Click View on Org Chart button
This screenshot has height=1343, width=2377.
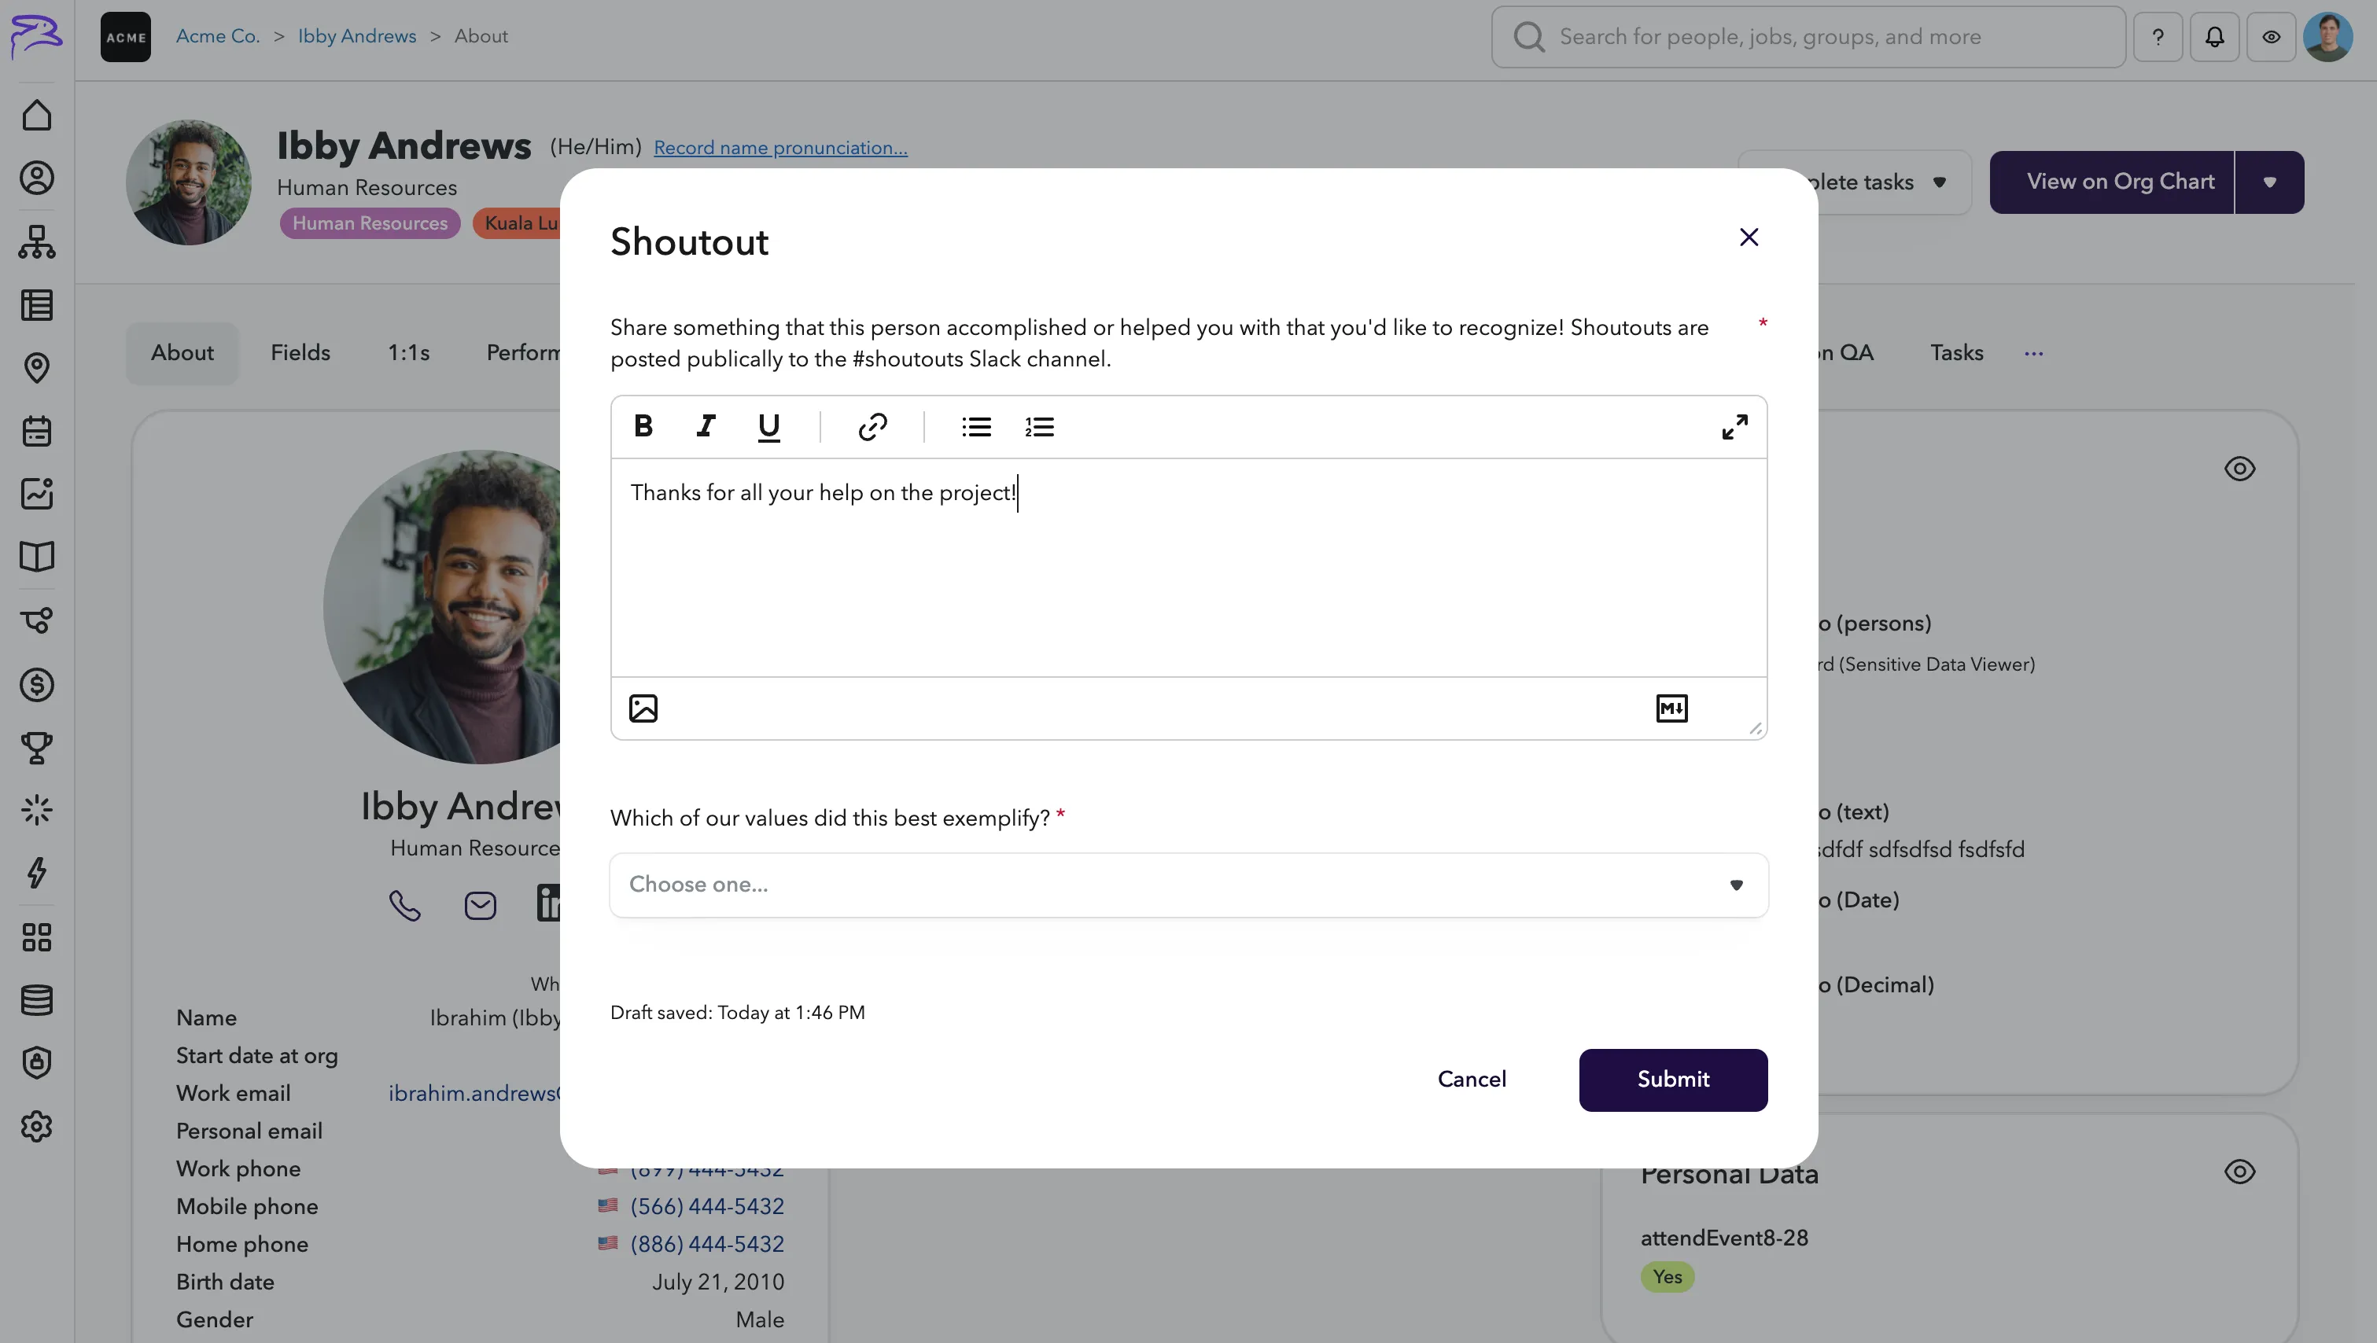tap(2112, 182)
